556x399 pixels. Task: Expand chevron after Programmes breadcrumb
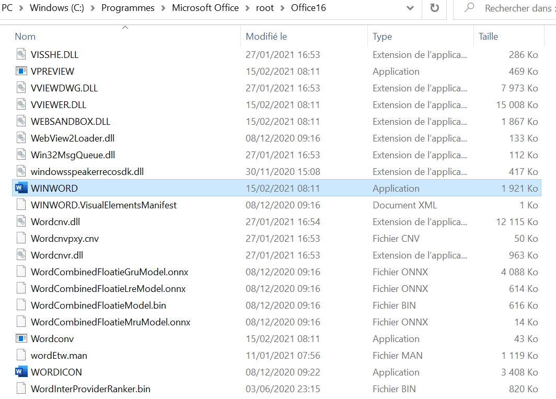pyautogui.click(x=164, y=8)
